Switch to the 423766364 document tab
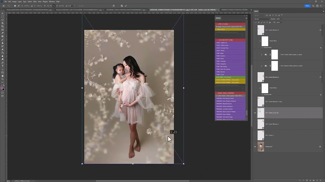The height and width of the screenshot is (182, 325). point(126,10)
